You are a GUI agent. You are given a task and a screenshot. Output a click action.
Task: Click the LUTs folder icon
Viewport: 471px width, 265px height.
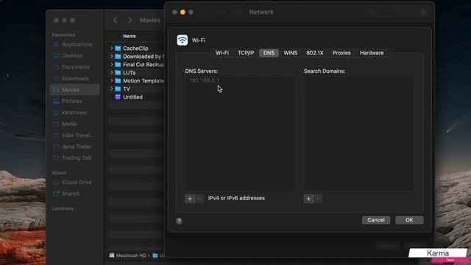[x=118, y=73]
